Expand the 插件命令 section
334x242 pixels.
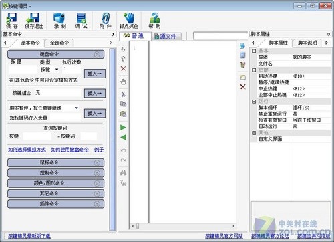pyautogui.click(x=97, y=204)
